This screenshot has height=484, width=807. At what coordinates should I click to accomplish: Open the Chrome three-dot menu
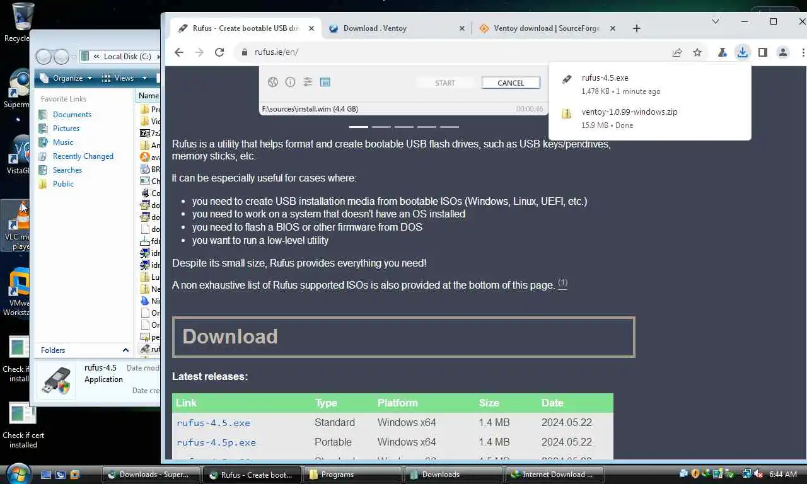click(x=803, y=52)
